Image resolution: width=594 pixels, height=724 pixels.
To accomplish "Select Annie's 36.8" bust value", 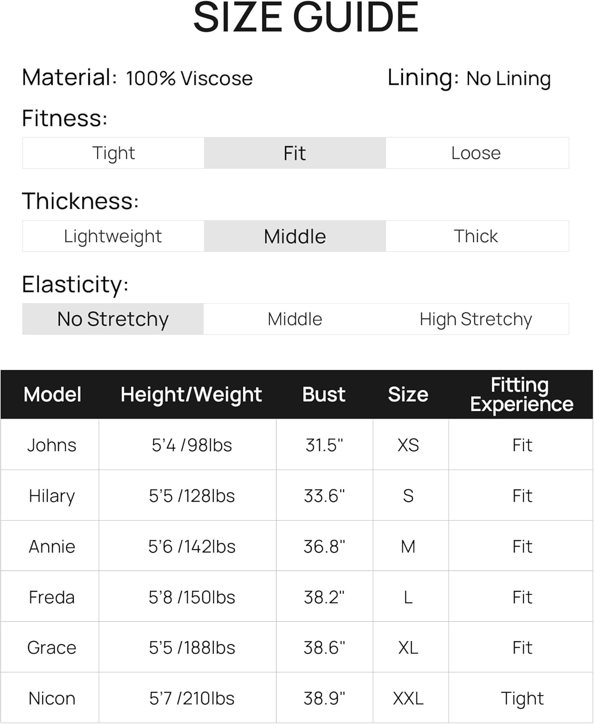I will [324, 546].
